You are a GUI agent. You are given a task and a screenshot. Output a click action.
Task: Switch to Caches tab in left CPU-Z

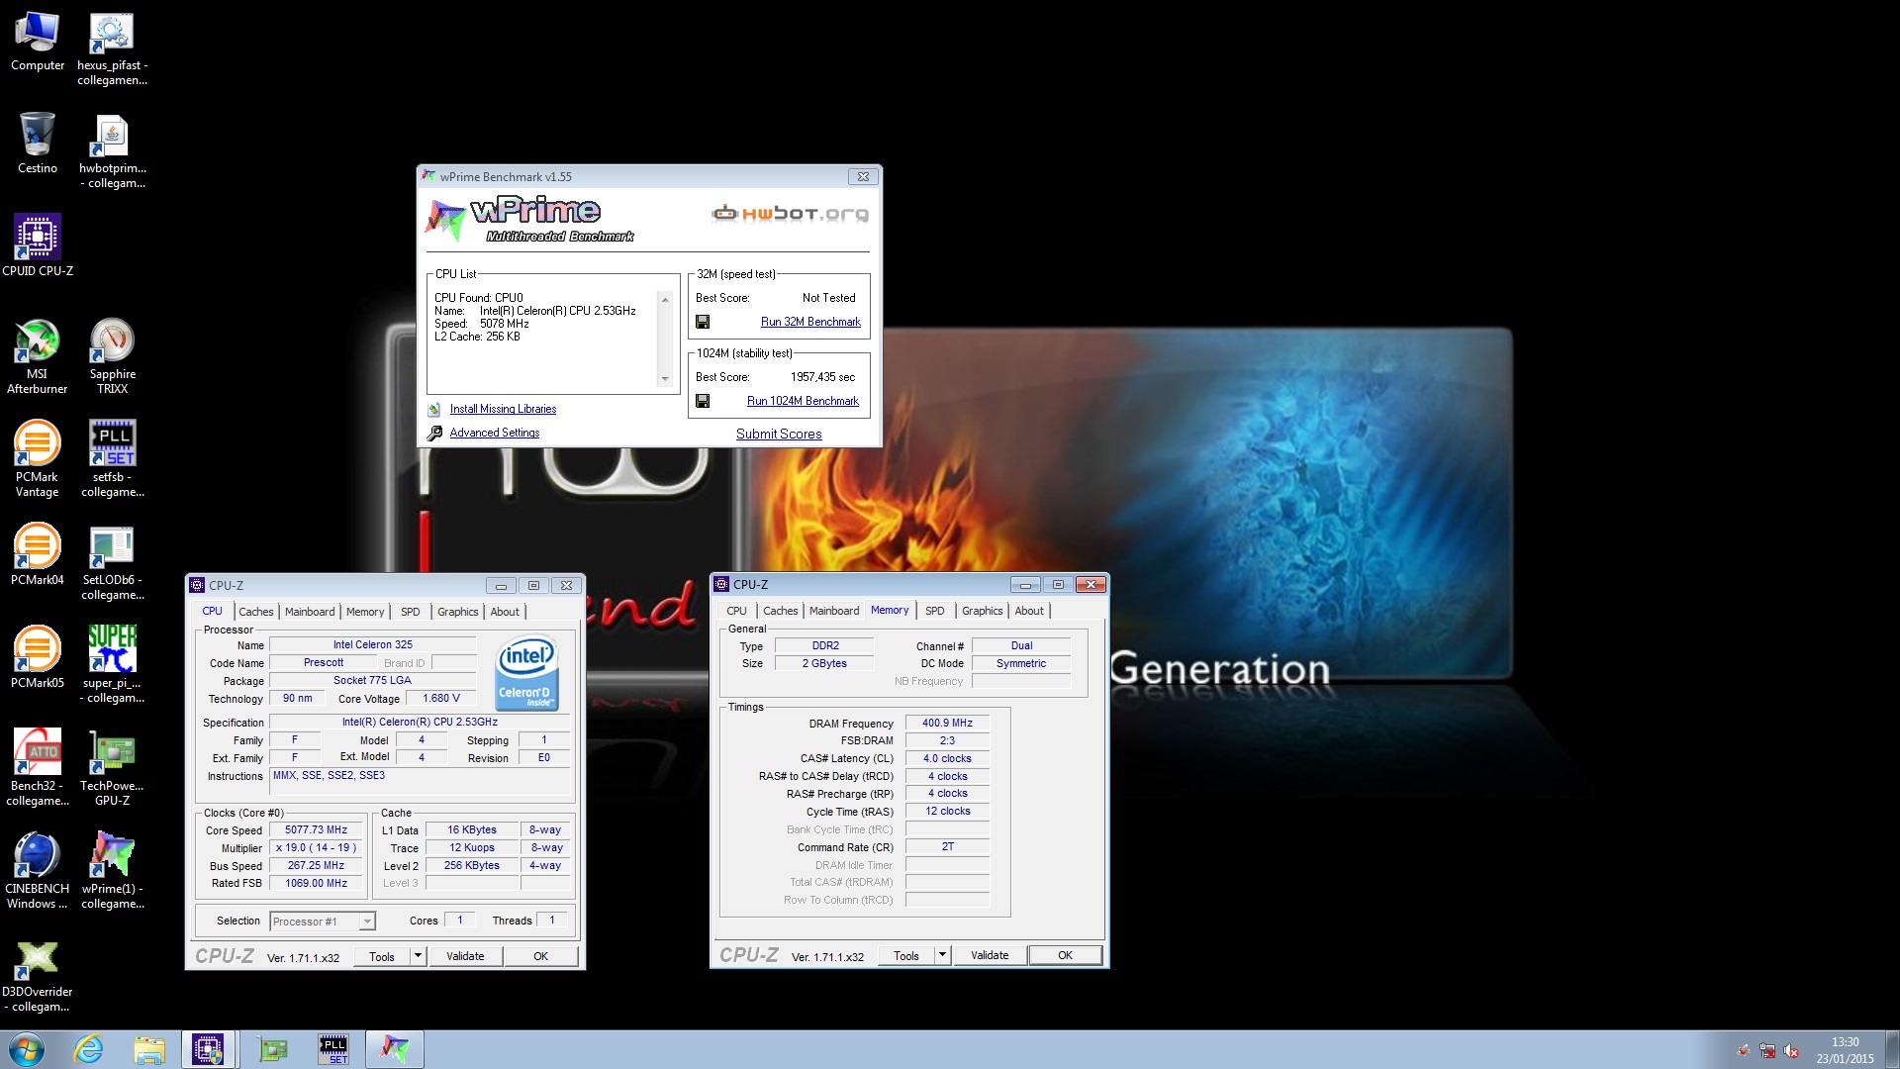pyautogui.click(x=256, y=612)
